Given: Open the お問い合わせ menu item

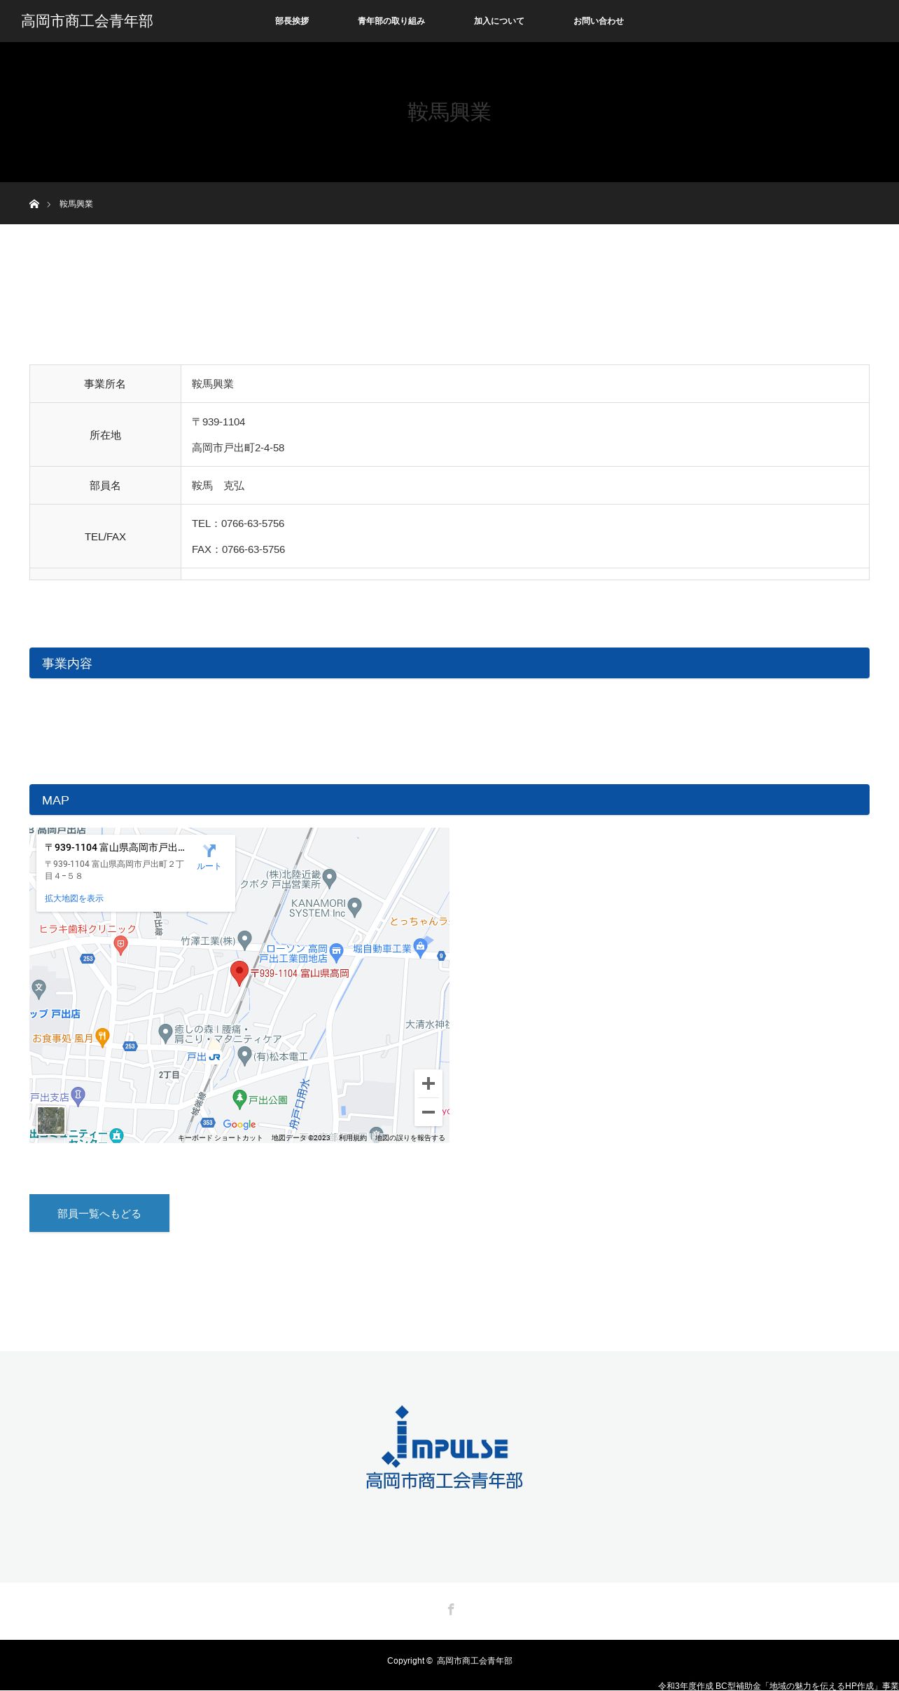Looking at the screenshot, I should 599,21.
